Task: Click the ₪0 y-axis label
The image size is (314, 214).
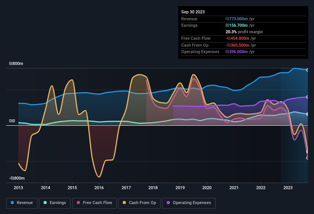Action: 12,121
